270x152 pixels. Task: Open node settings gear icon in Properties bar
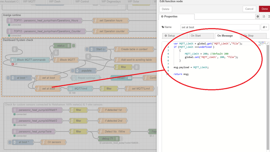pos(258,17)
